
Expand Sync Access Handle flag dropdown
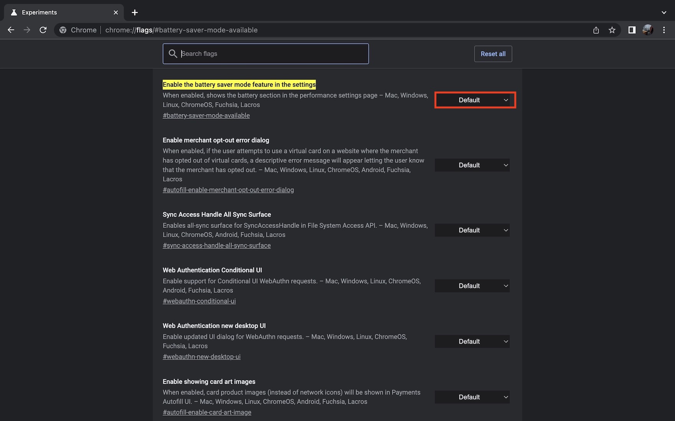click(x=472, y=230)
